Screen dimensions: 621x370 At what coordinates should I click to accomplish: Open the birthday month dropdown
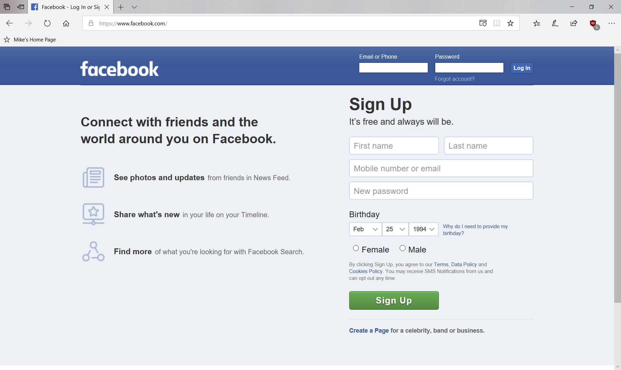365,229
